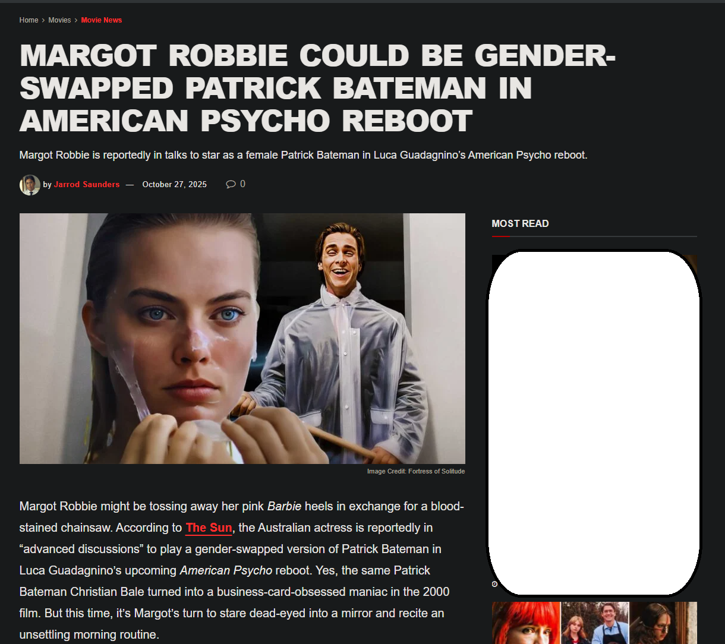
Task: Open the Movie News breadcrumb link
Action: (x=102, y=20)
